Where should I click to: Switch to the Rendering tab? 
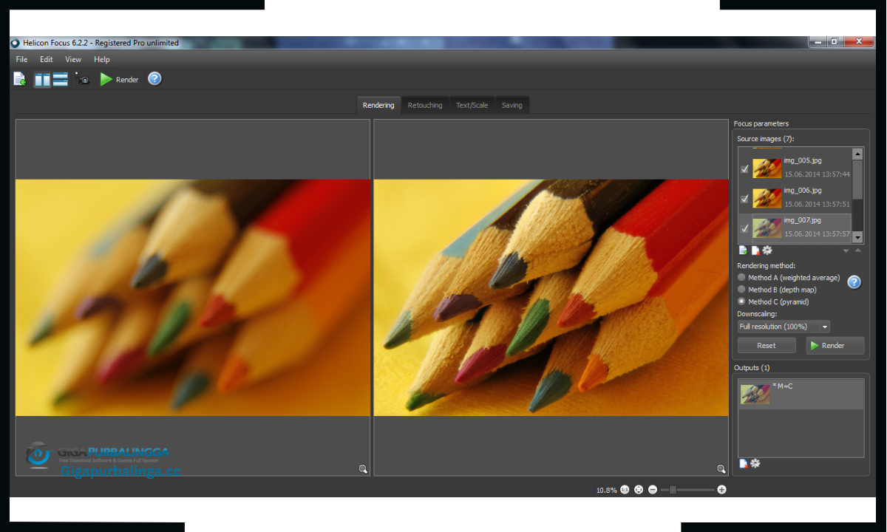pos(378,105)
